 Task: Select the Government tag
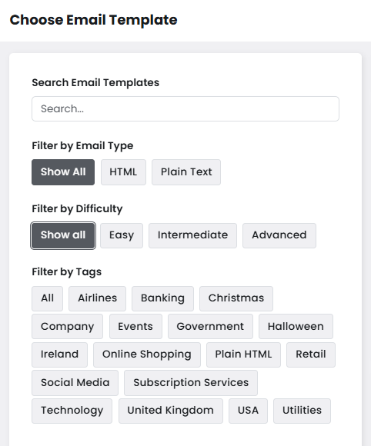tap(210, 327)
